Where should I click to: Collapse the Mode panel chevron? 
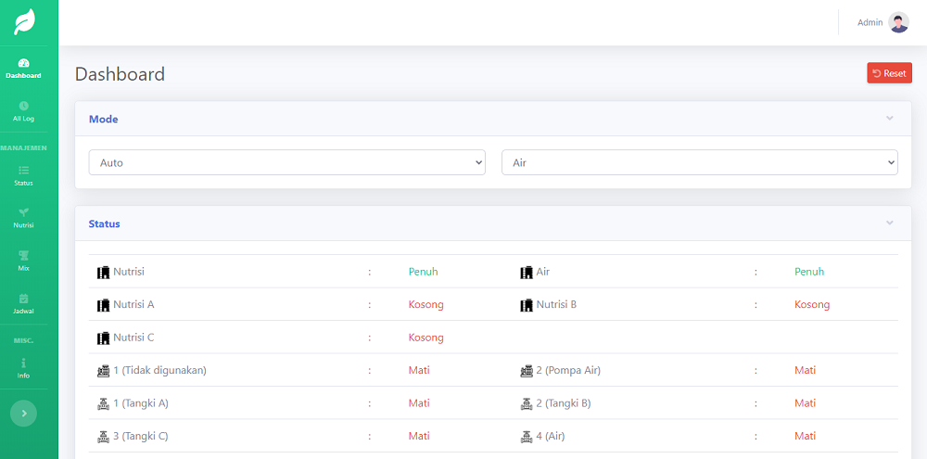point(890,119)
